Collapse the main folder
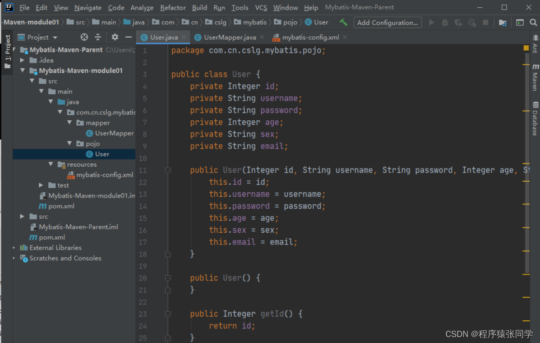Viewport: 540px width, 343px height. (x=42, y=92)
